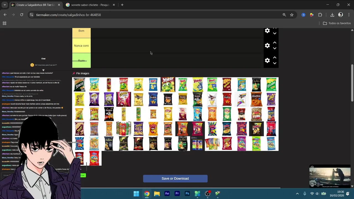Bookmark this page with the star
This screenshot has height=199, width=354.
291,15
